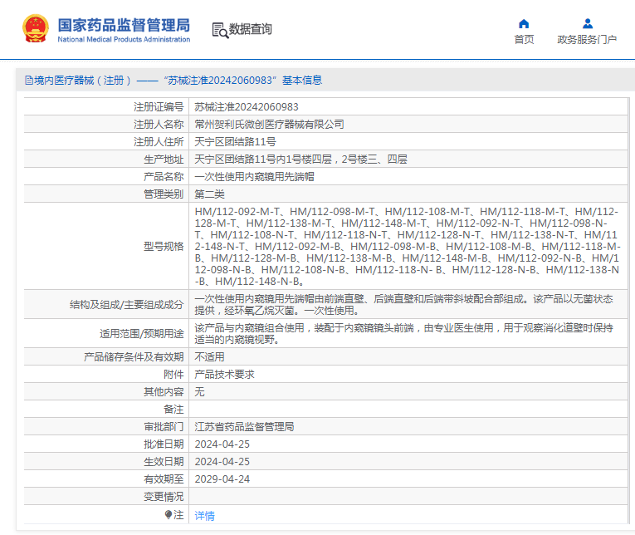Click the 批准日期 row label
The height and width of the screenshot is (535, 635).
click(164, 444)
